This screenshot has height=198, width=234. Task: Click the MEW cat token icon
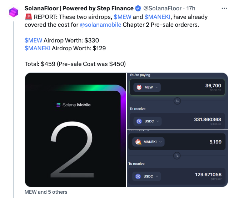(139, 87)
